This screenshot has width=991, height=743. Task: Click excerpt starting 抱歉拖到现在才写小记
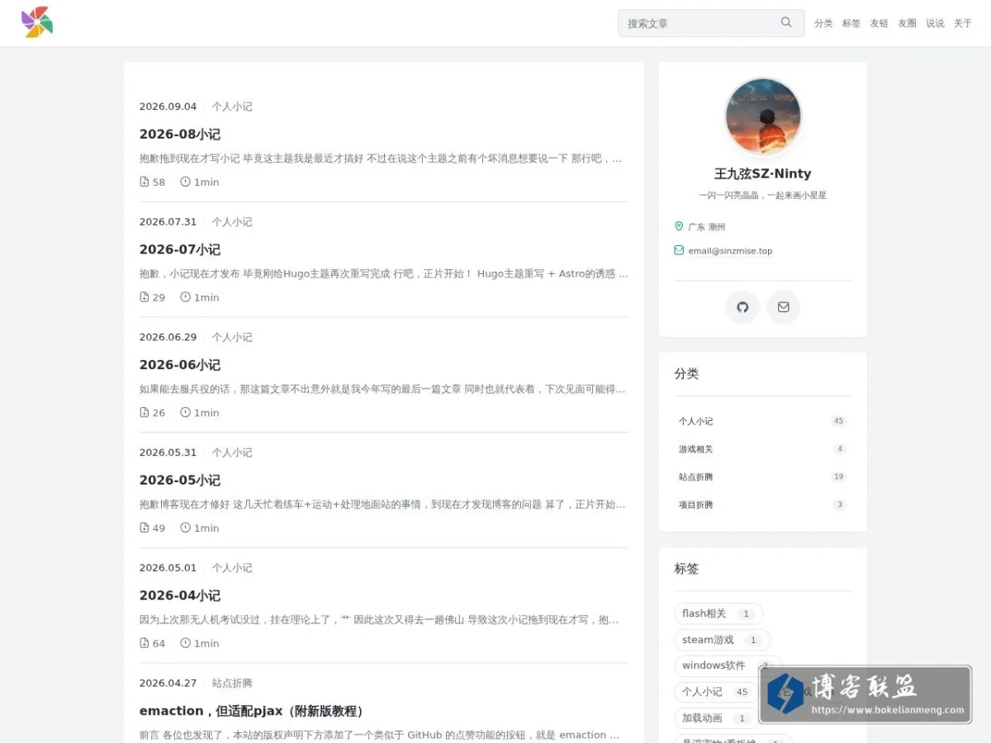[x=381, y=159]
